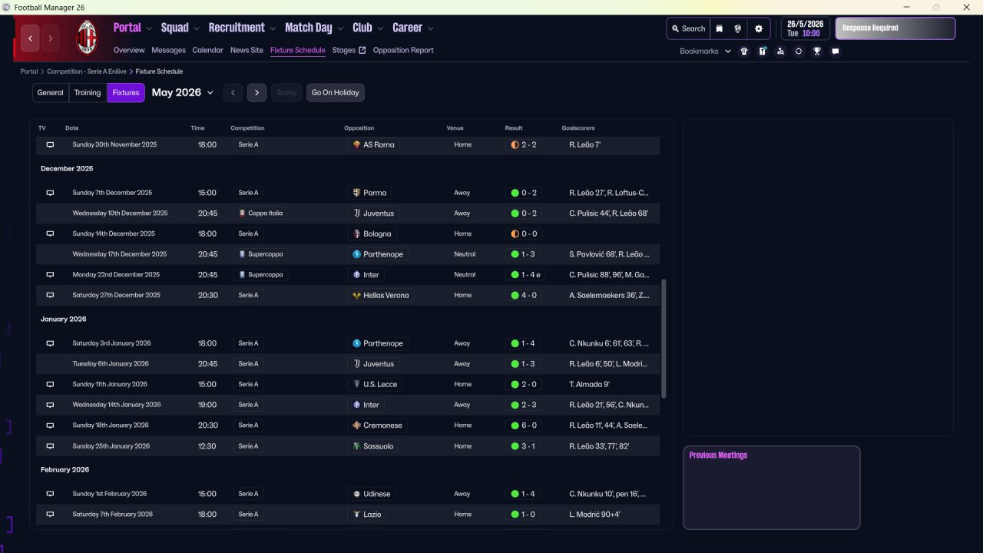The height and width of the screenshot is (553, 983).
Task: Open the Opposition Report tab
Action: [403, 50]
